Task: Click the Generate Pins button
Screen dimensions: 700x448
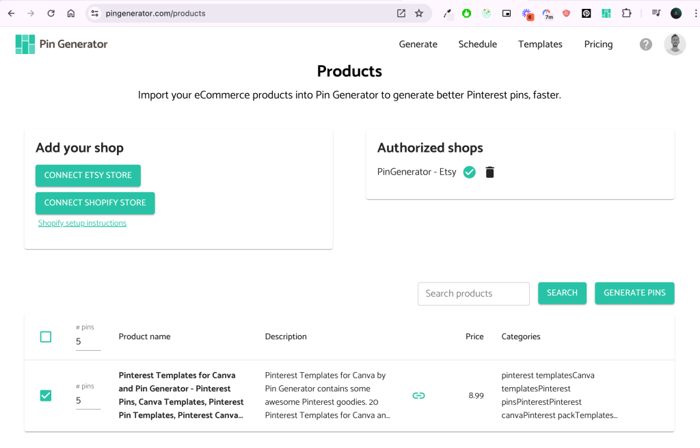Action: click(x=634, y=293)
